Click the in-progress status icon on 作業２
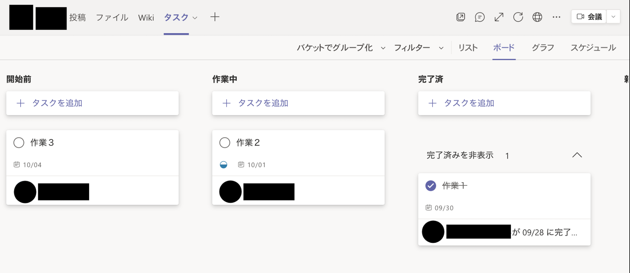Viewport: 630px width, 273px height. coord(224,165)
